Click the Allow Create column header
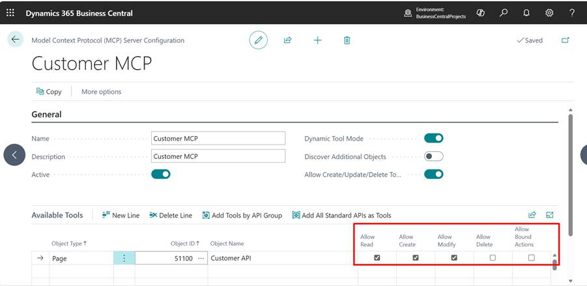Image resolution: width=587 pixels, height=286 pixels. click(x=407, y=240)
